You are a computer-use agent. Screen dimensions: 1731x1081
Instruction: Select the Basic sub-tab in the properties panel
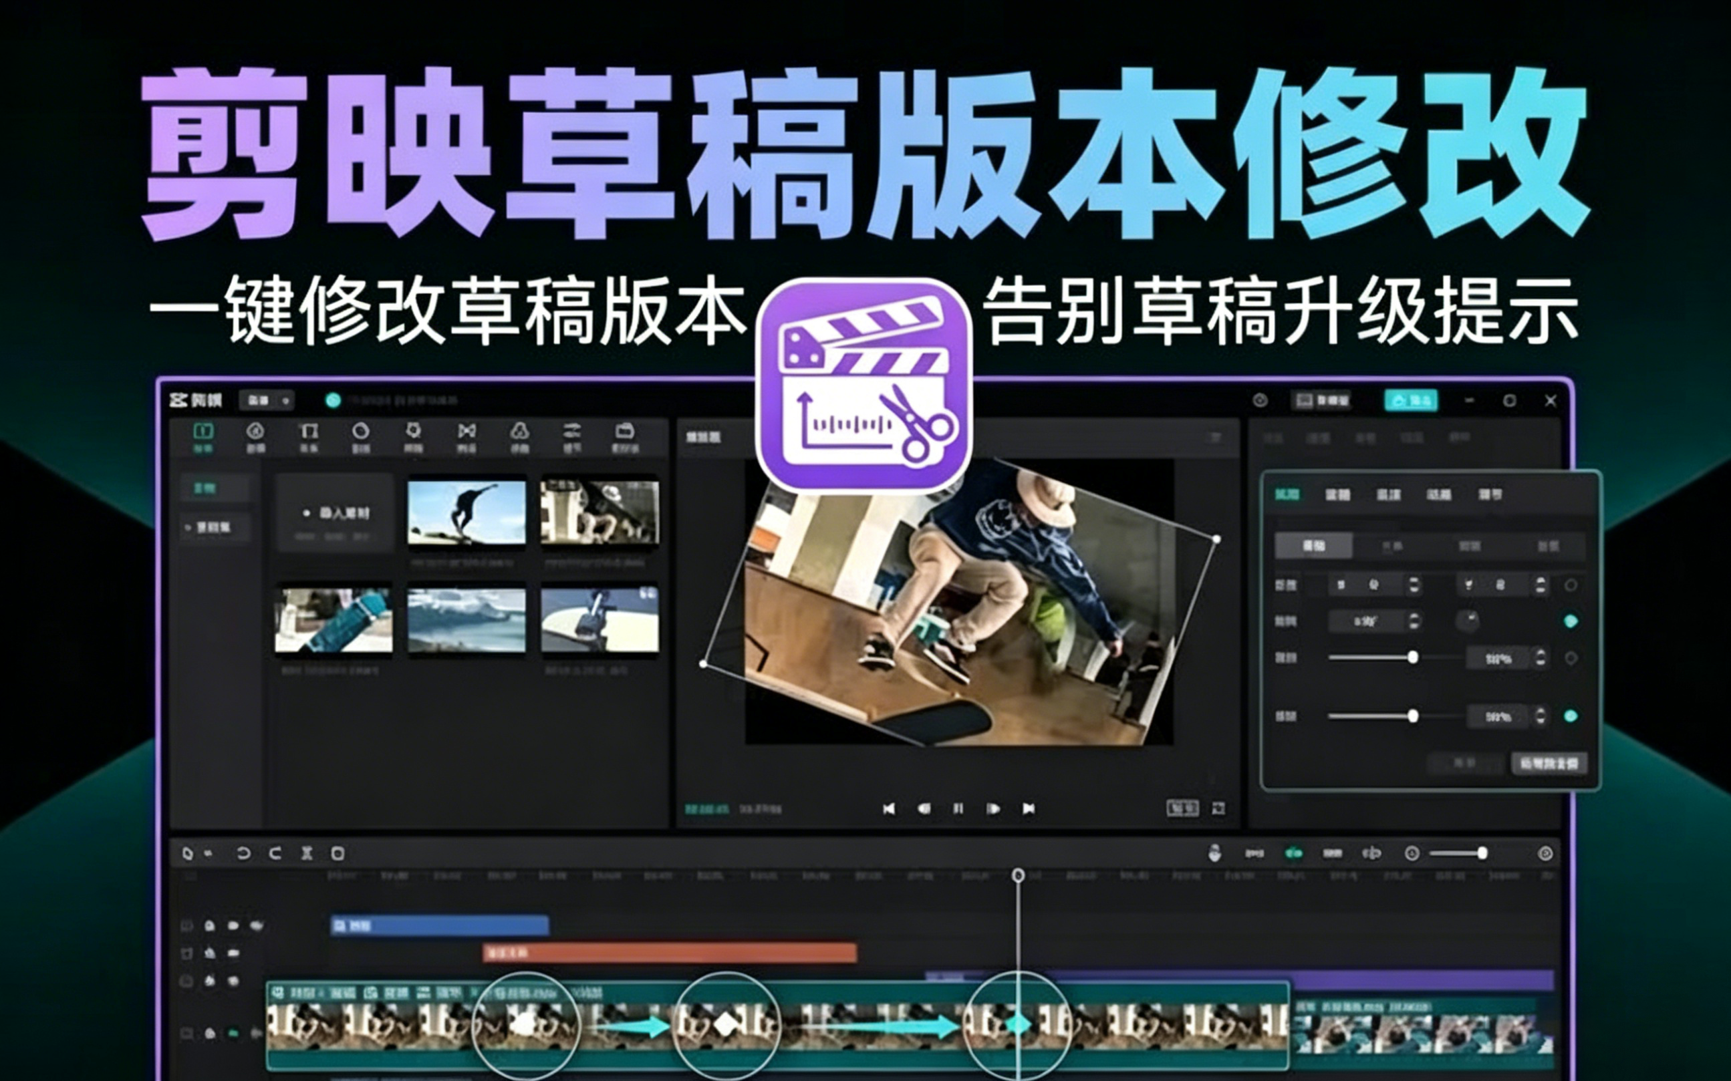click(x=1313, y=547)
